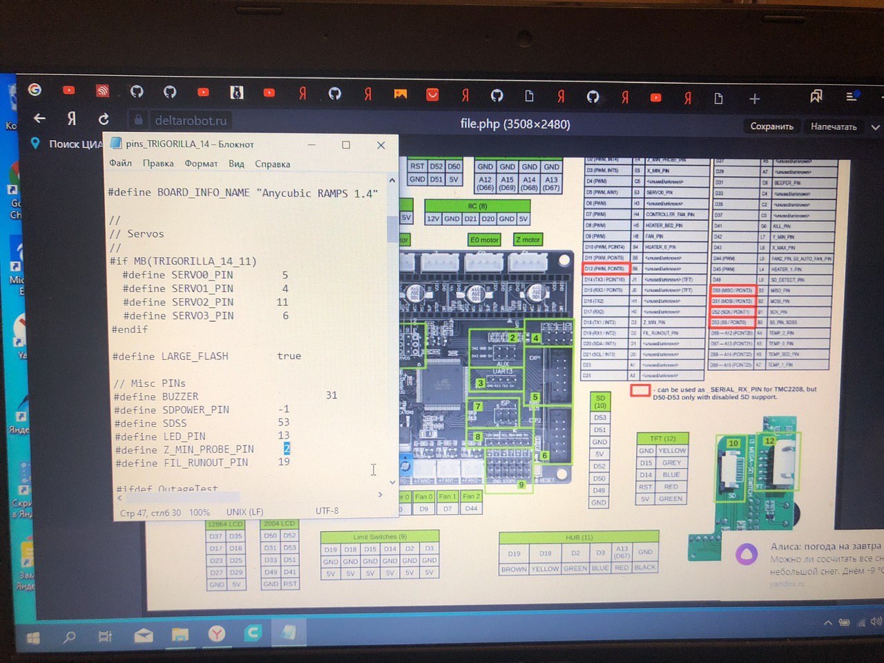Open a new browser tab with plus

pos(754,99)
